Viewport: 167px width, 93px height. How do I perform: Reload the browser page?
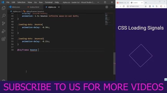(x=124, y=6)
